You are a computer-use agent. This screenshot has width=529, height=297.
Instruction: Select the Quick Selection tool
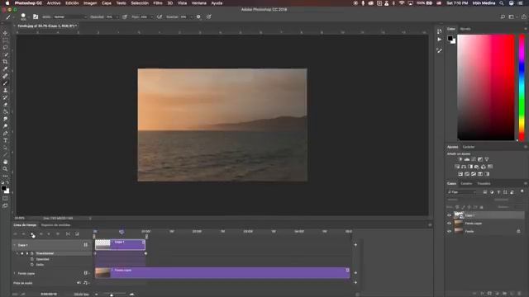(5, 54)
